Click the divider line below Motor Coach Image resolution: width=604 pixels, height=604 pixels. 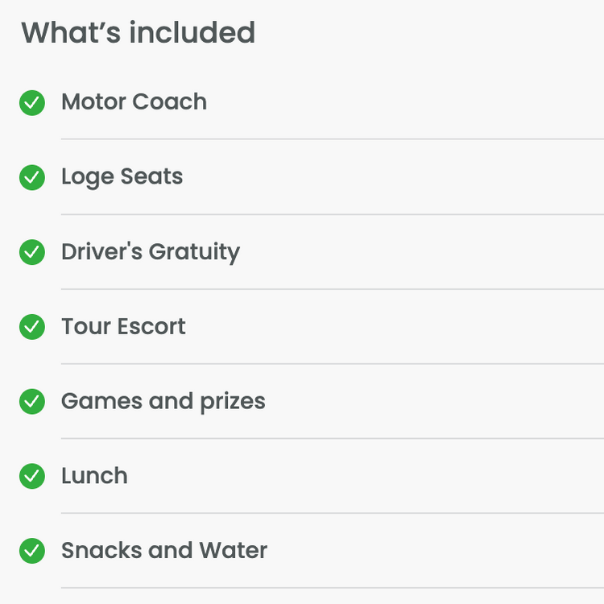(333, 139)
